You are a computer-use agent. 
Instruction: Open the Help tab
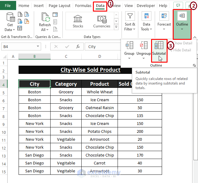coord(163,5)
